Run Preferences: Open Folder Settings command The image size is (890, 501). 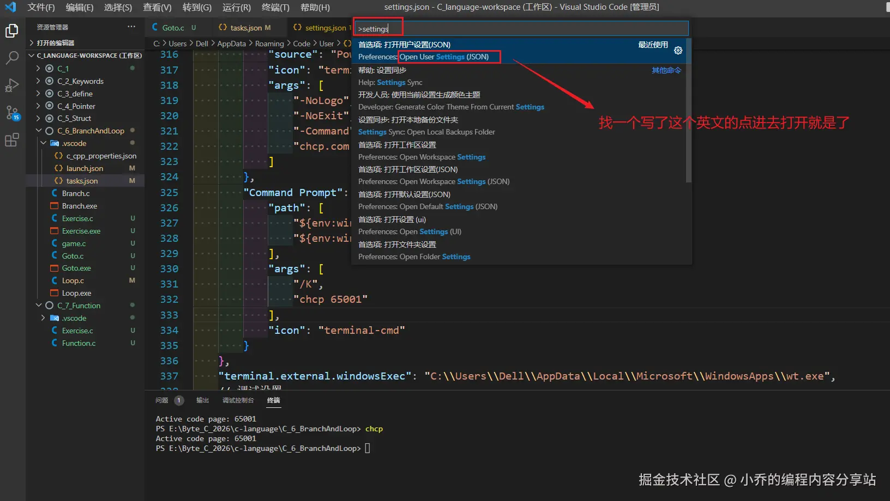click(519, 250)
